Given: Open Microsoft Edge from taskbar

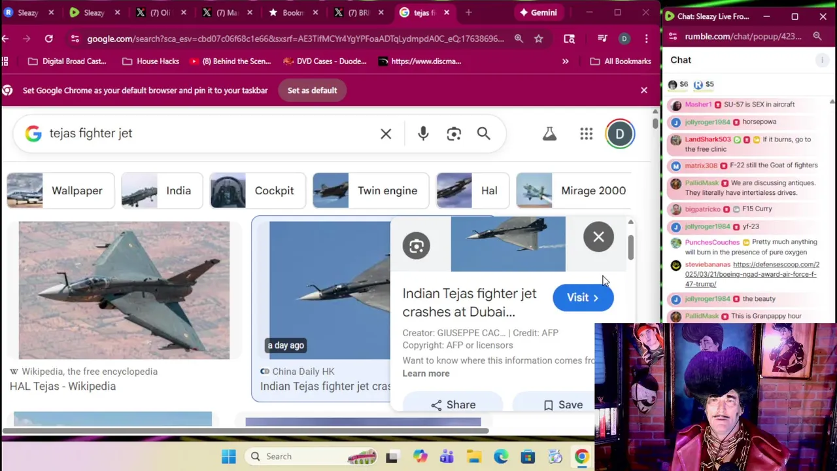Looking at the screenshot, I should 501,456.
